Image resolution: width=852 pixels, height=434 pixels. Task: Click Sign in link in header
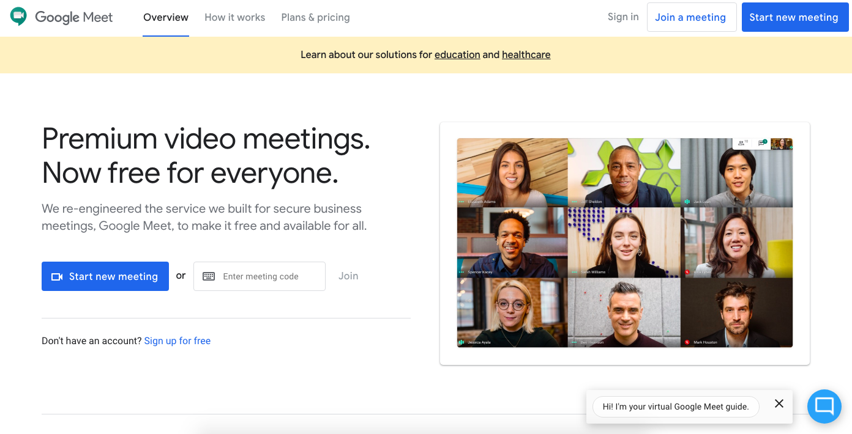[623, 17]
